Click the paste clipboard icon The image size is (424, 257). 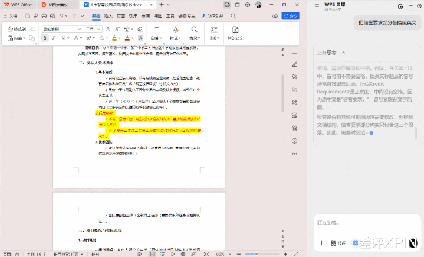tap(10, 38)
